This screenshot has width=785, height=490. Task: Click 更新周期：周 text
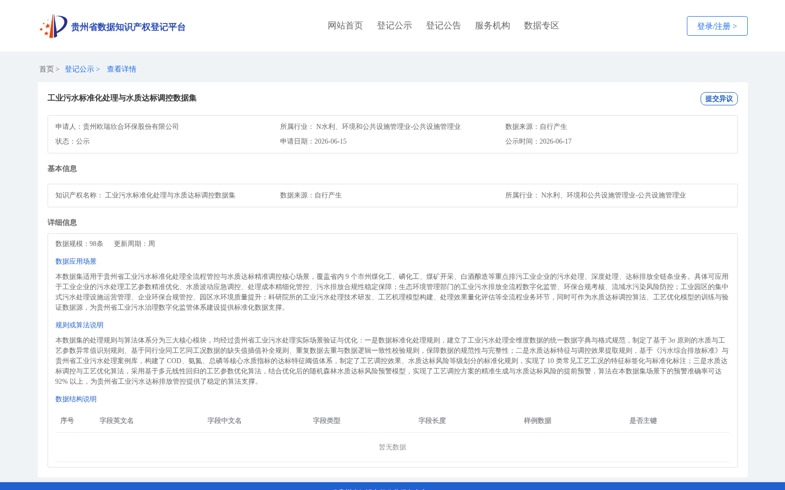pos(134,244)
